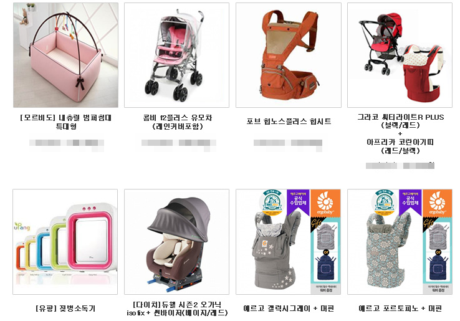Open the pink bumper bed product image

(x=65, y=55)
